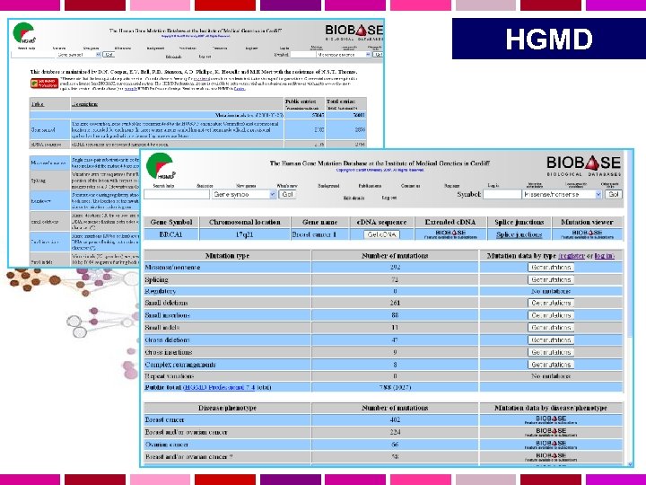Click the Gross deletions mutation type link

[x=167, y=339]
